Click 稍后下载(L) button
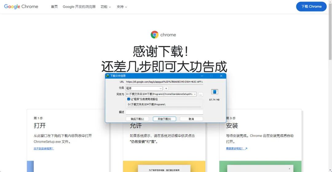 (137, 119)
